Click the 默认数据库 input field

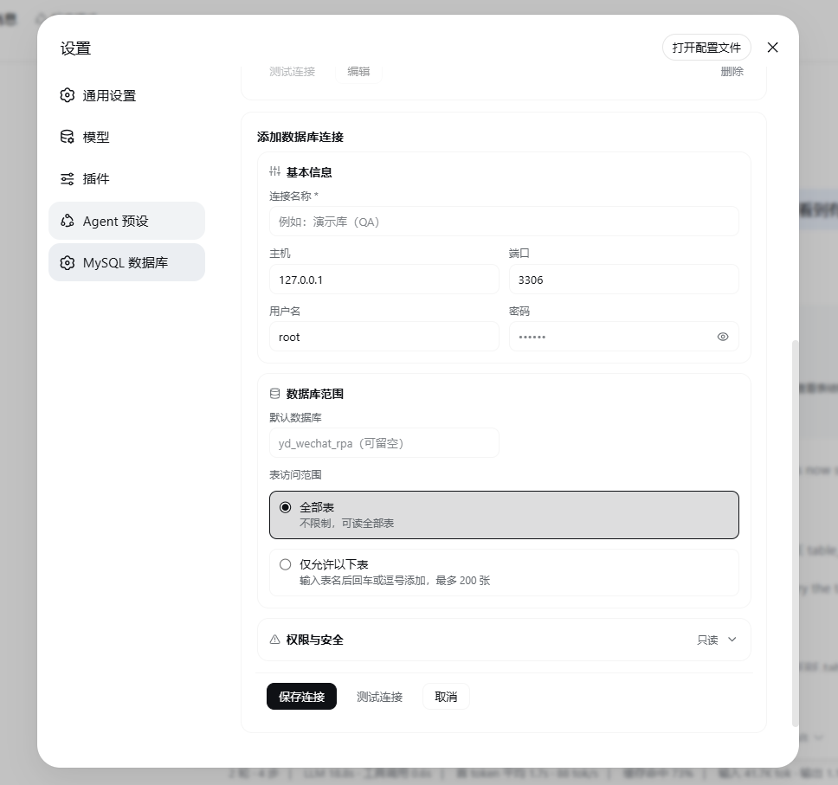(x=384, y=443)
